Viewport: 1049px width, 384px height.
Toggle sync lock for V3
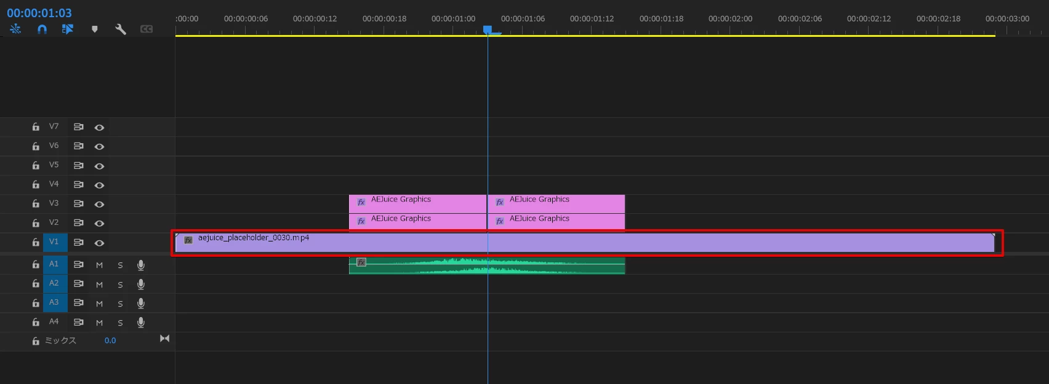tap(78, 204)
